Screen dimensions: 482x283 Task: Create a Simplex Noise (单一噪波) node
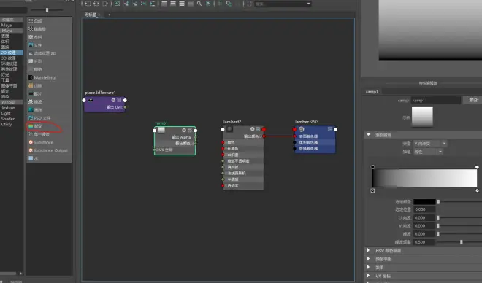39,134
